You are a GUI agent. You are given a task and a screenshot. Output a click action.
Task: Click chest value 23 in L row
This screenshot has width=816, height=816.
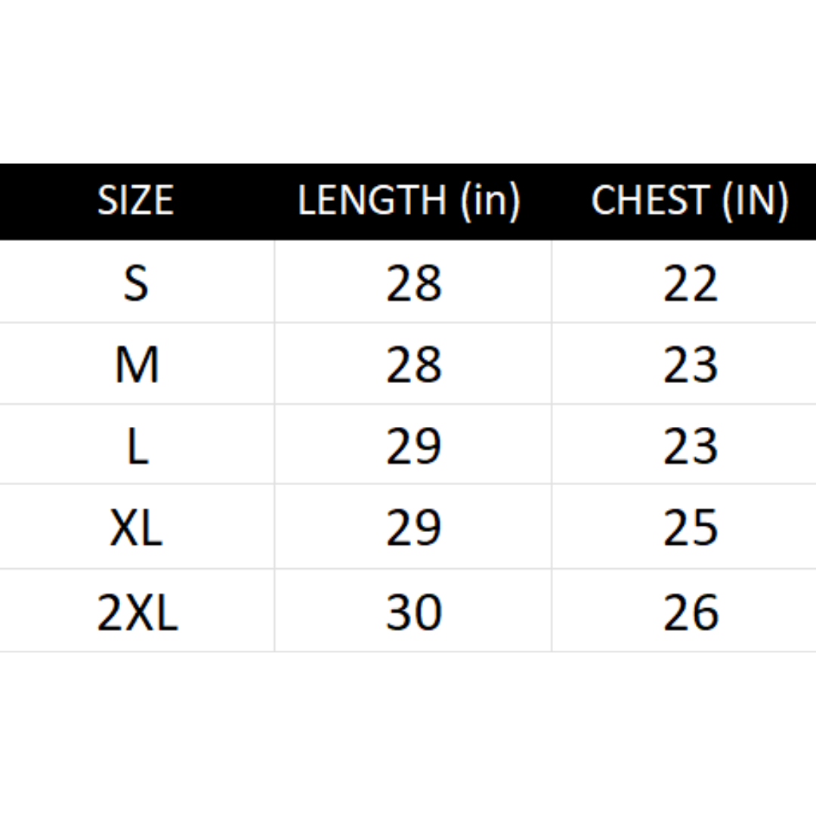(x=691, y=446)
